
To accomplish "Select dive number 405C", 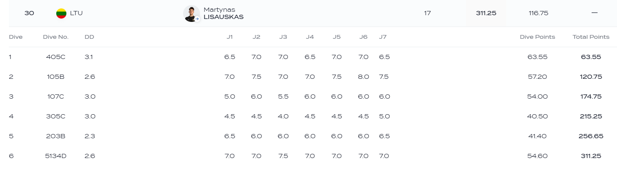I will (56, 57).
